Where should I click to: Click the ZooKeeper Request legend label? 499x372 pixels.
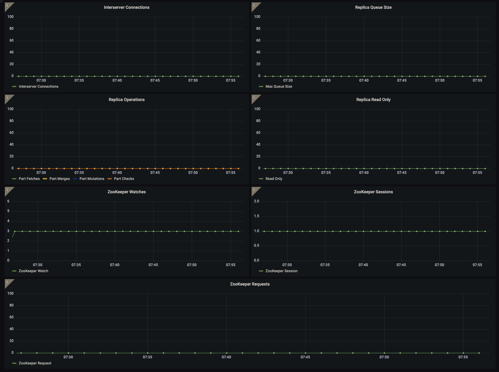click(35, 363)
